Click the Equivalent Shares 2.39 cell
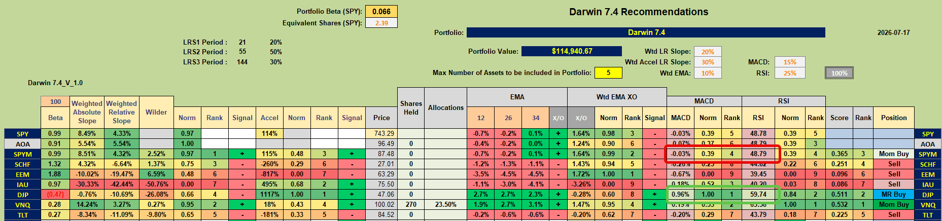This screenshot has height=221, width=942. [381, 23]
